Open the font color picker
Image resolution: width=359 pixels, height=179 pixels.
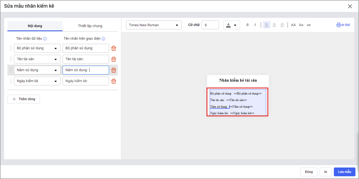tap(231, 25)
